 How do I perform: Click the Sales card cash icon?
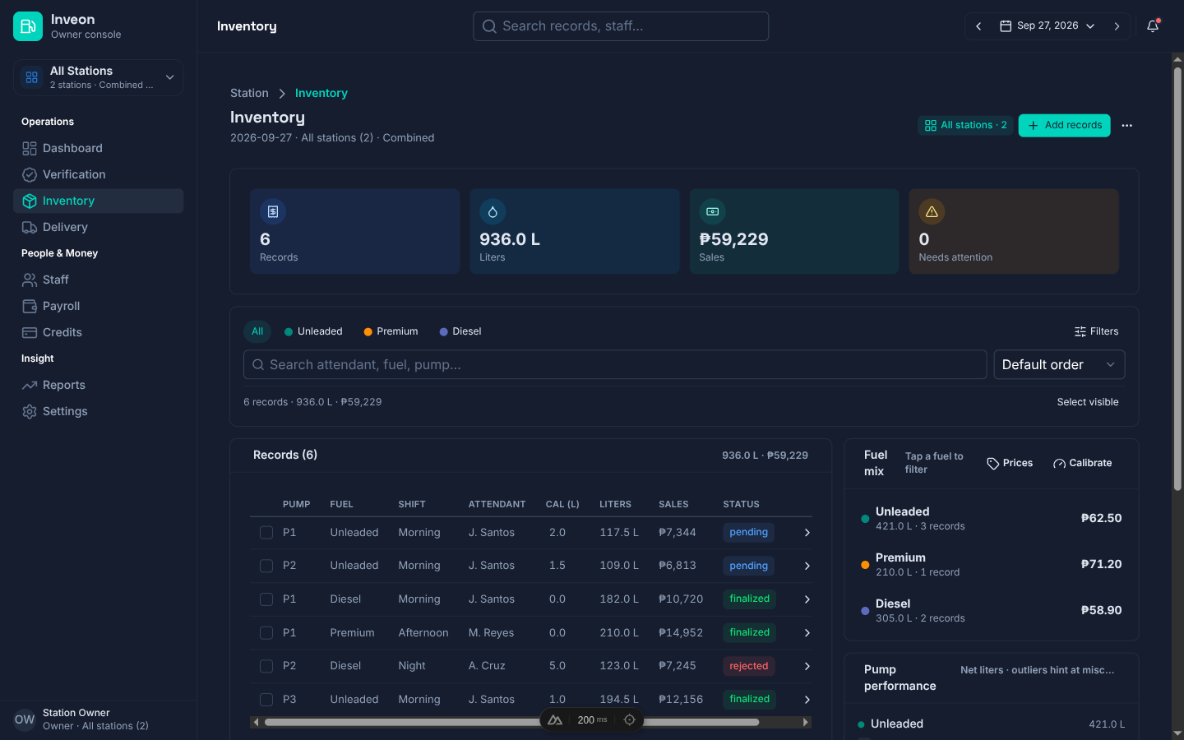tap(712, 211)
